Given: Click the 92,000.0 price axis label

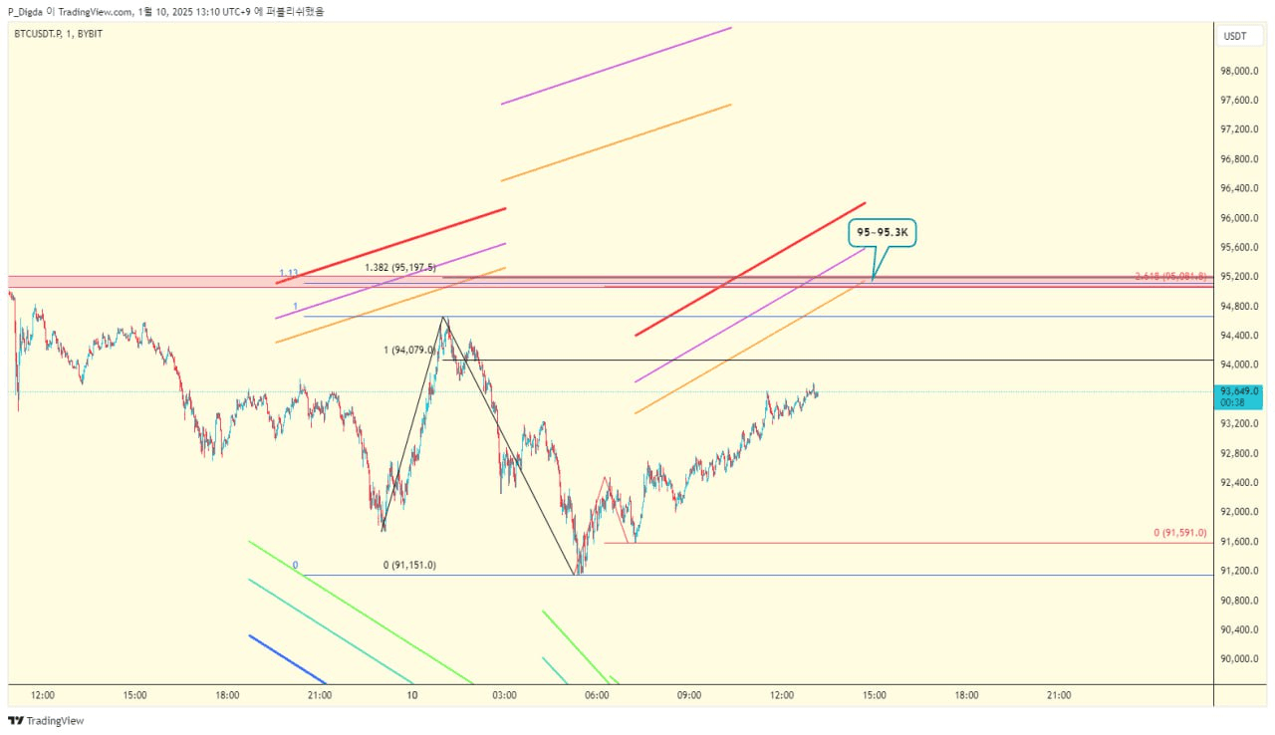Looking at the screenshot, I should 1240,512.
